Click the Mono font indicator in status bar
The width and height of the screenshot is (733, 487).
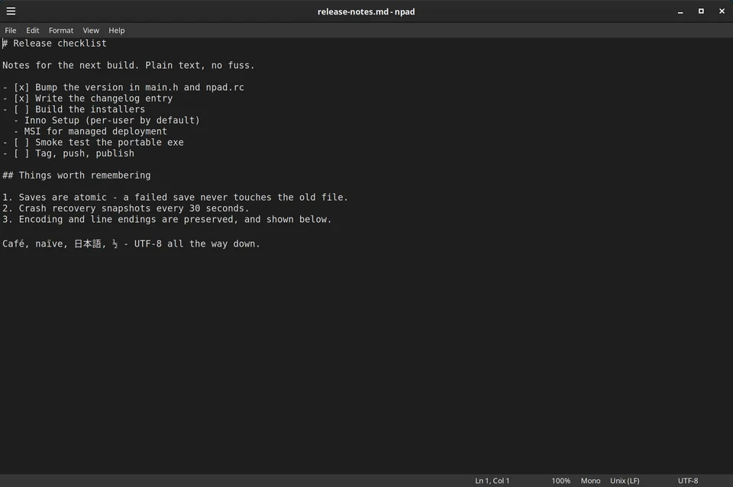590,480
